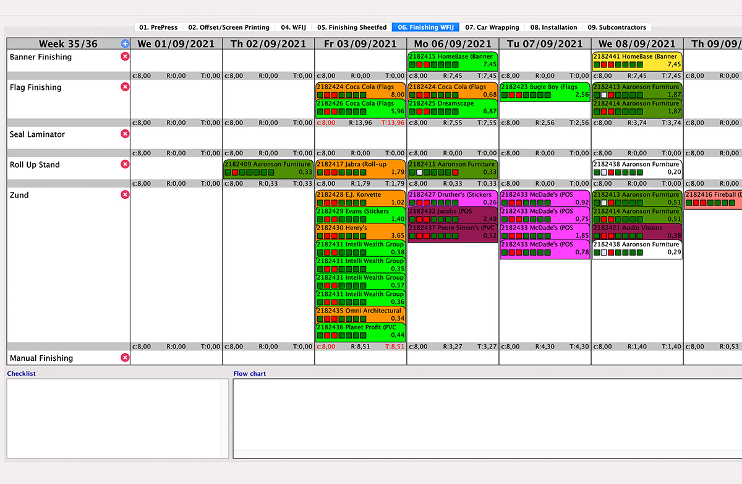Open job 2182415 HomeBase banner card
This screenshot has width=742, height=484.
(x=453, y=60)
